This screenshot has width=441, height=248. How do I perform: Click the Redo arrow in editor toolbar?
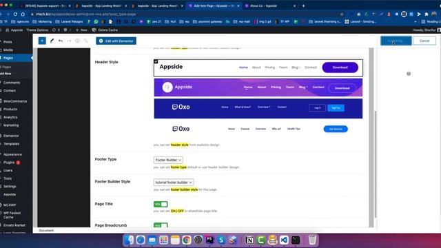[69, 41]
